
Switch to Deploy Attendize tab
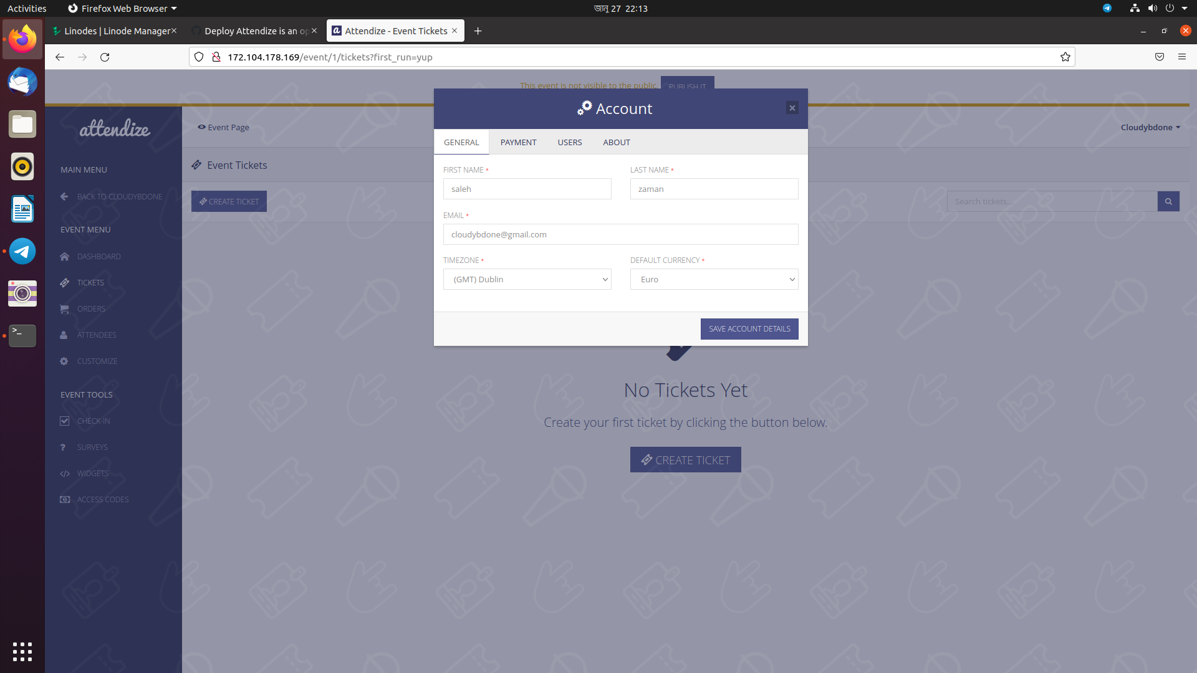point(254,31)
